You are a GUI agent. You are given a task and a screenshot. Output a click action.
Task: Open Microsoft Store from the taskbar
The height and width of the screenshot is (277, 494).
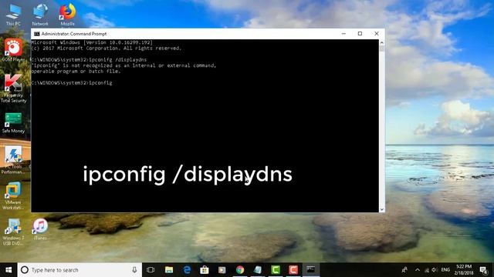tap(205, 270)
